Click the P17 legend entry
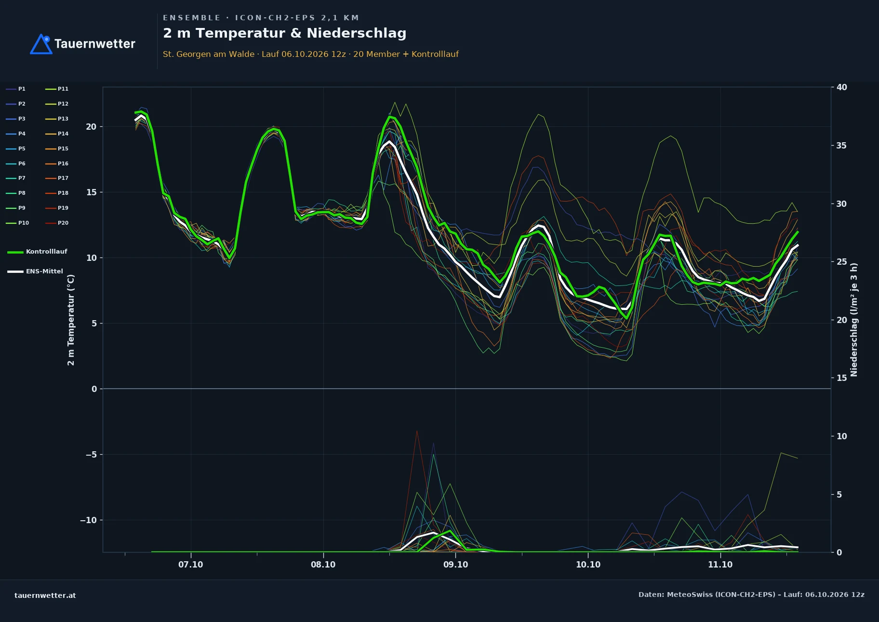This screenshot has height=622, width=879. [x=57, y=178]
